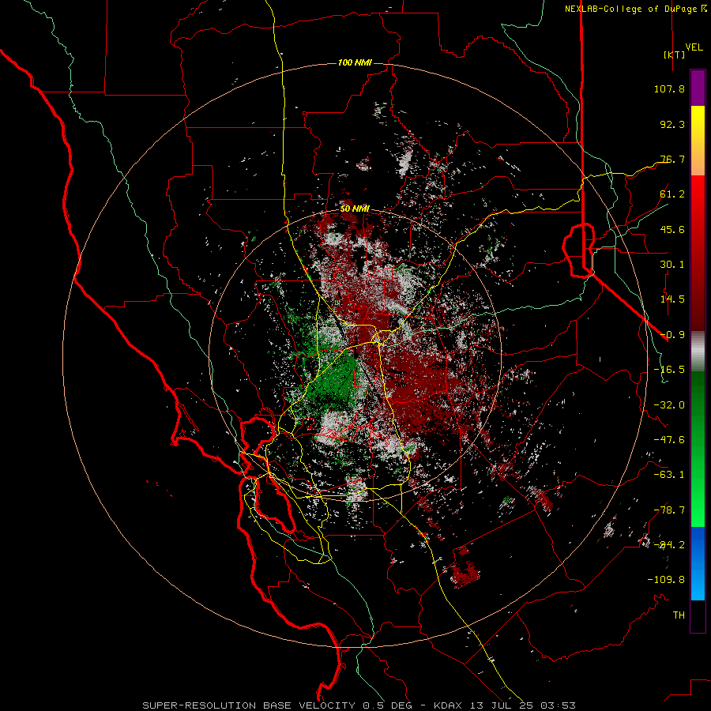The image size is (711, 711).
Task: Click the [KT] units label
Action: [x=674, y=55]
